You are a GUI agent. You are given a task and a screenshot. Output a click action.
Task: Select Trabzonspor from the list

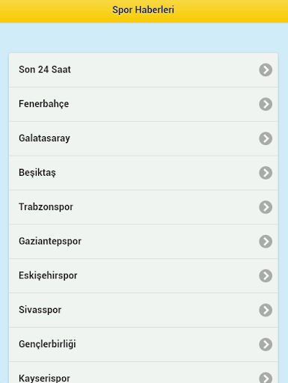[144, 207]
